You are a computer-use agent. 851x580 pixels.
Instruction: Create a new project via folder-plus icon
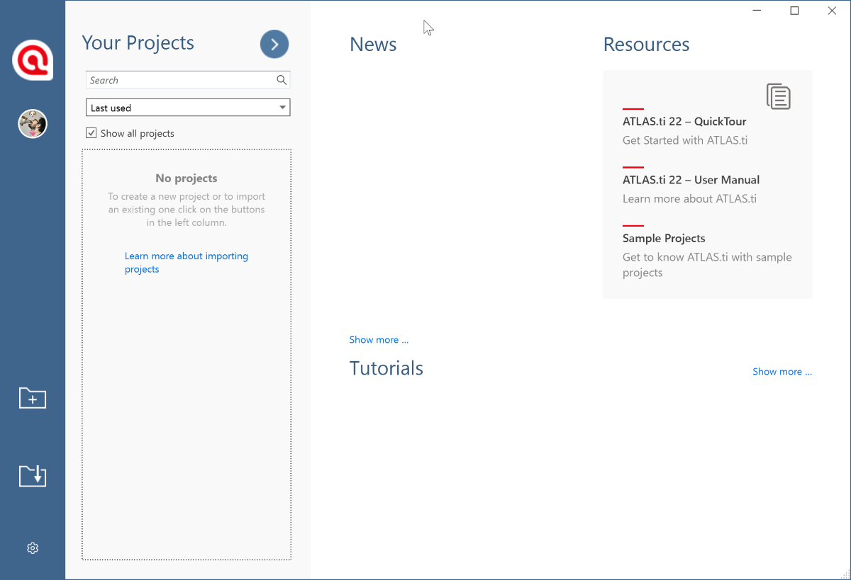33,398
